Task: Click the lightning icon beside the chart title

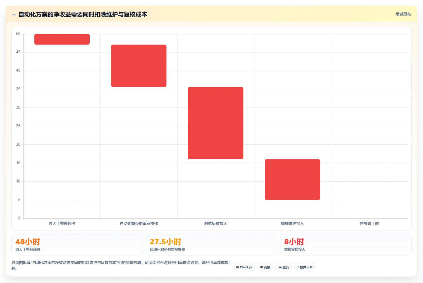Action: [14, 15]
